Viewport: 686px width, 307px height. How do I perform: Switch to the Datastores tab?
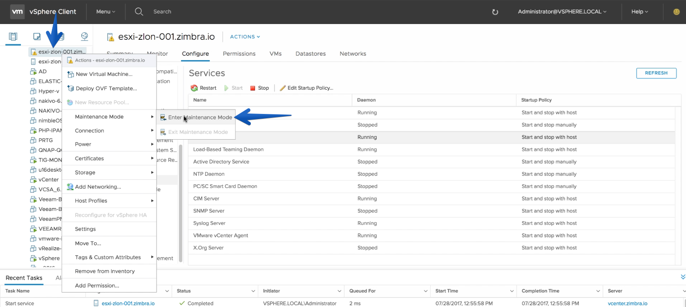(x=311, y=54)
